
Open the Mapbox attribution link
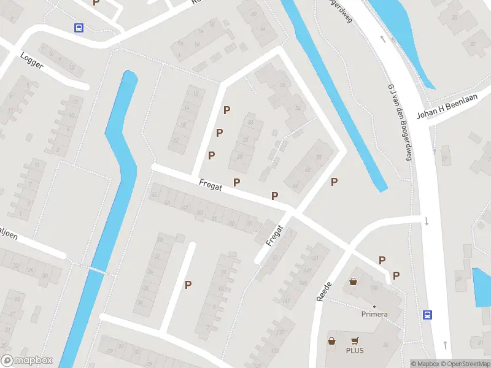425,364
